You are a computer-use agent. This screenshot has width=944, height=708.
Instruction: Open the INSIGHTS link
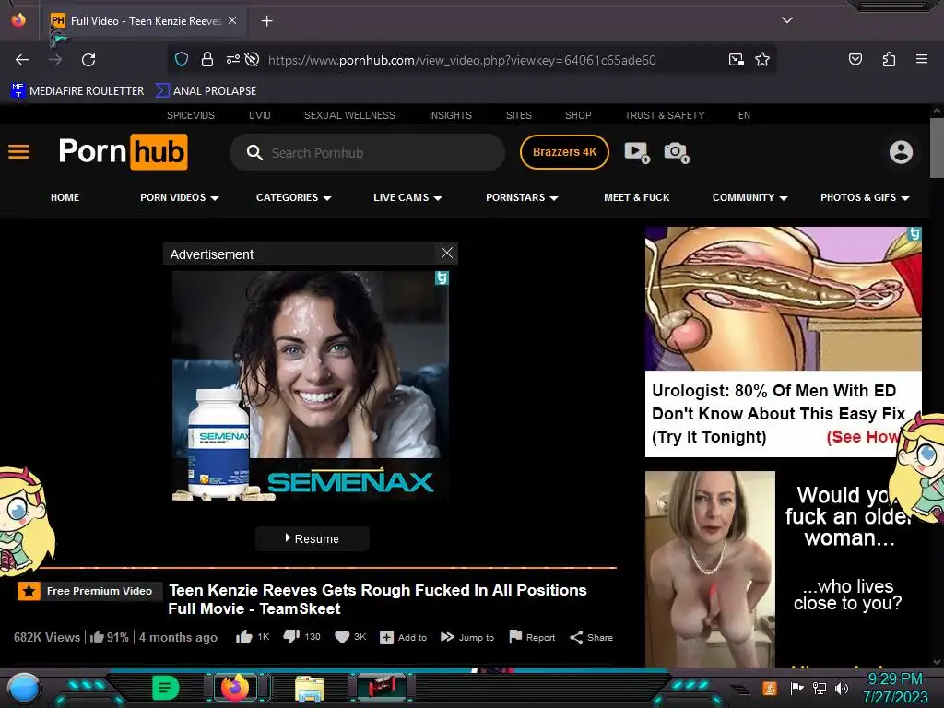point(450,115)
